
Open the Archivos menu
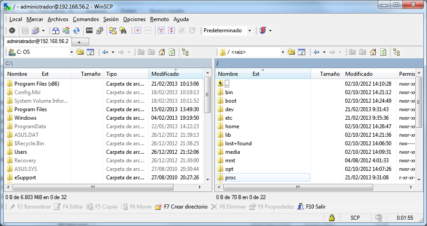click(58, 19)
